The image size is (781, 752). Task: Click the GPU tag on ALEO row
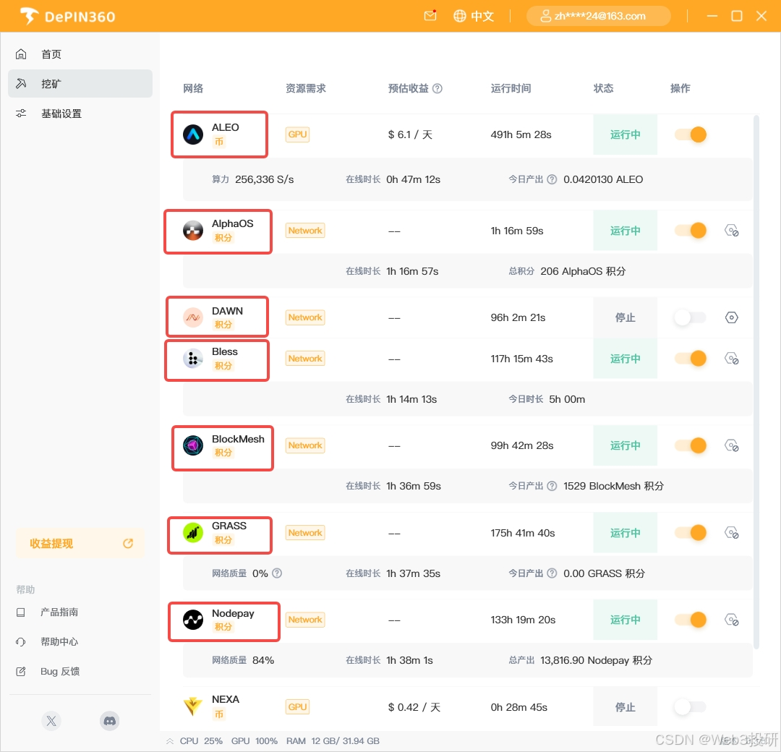point(297,134)
